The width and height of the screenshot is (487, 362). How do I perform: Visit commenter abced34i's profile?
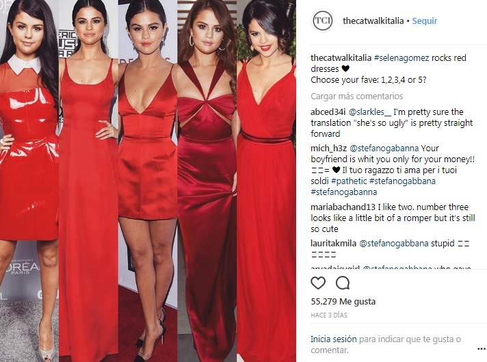[328, 112]
